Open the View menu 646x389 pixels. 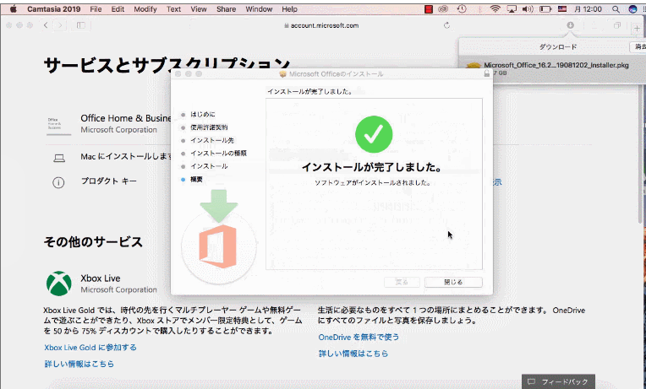(x=199, y=9)
